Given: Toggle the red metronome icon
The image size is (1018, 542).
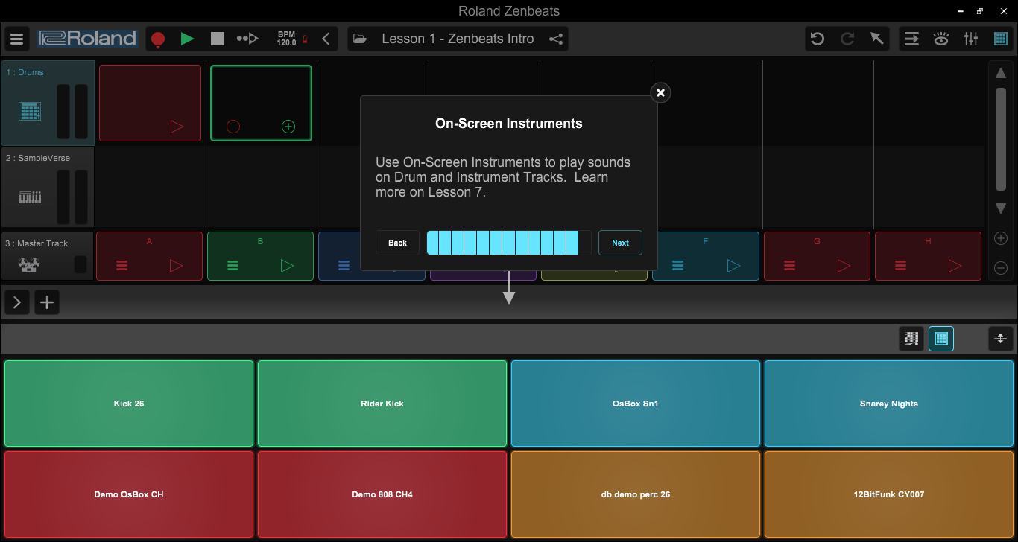Looking at the screenshot, I should point(304,39).
